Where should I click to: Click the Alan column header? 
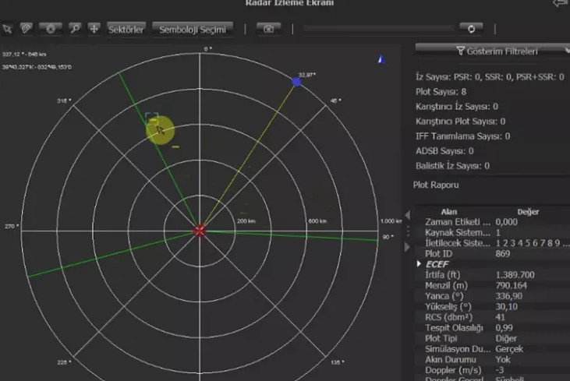coord(449,212)
